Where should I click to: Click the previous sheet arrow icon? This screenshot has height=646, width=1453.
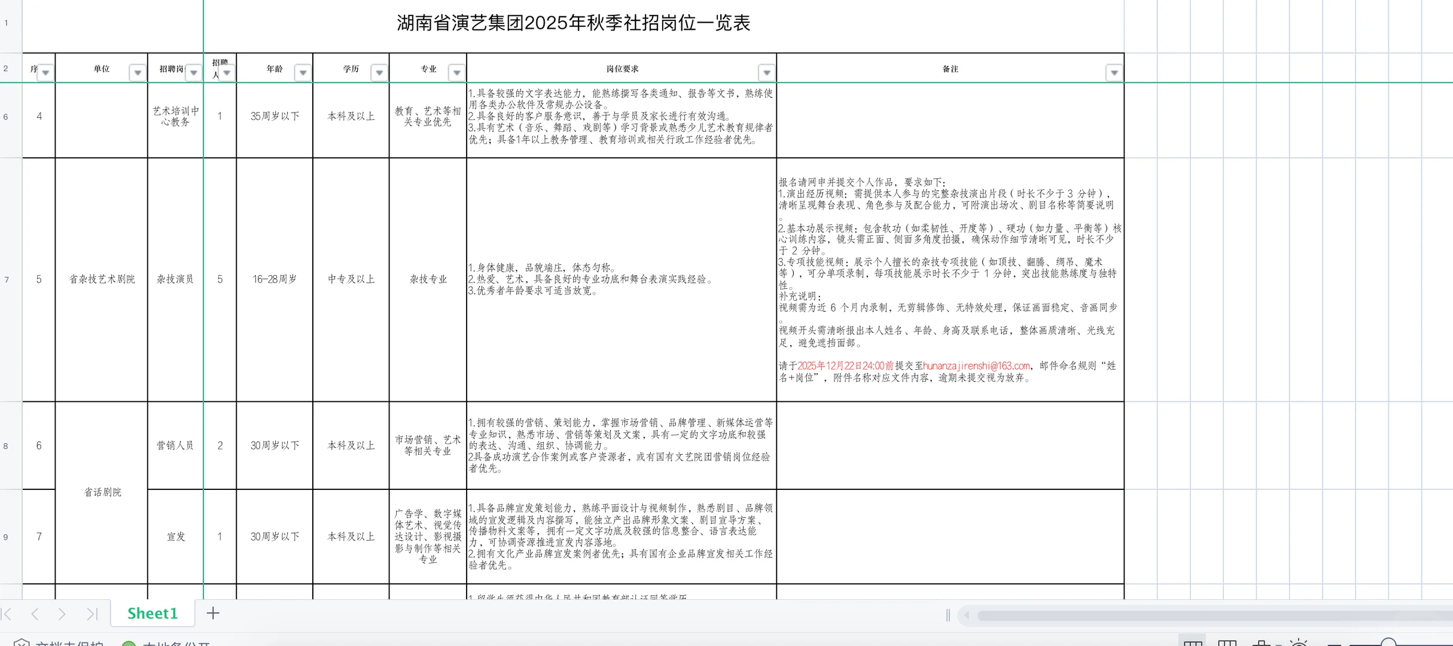point(36,614)
